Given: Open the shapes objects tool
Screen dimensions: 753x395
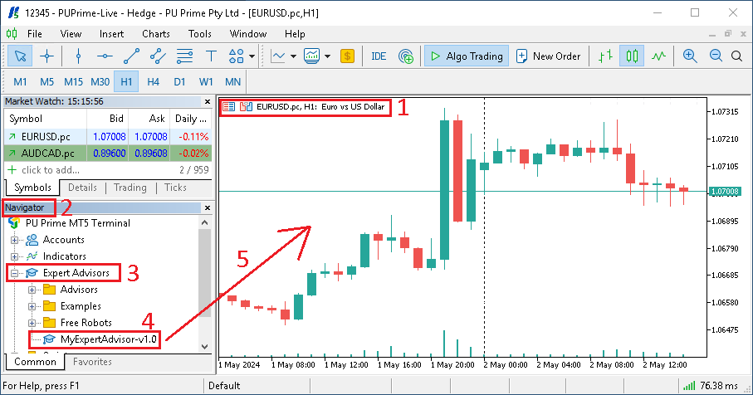Looking at the screenshot, I should 236,56.
